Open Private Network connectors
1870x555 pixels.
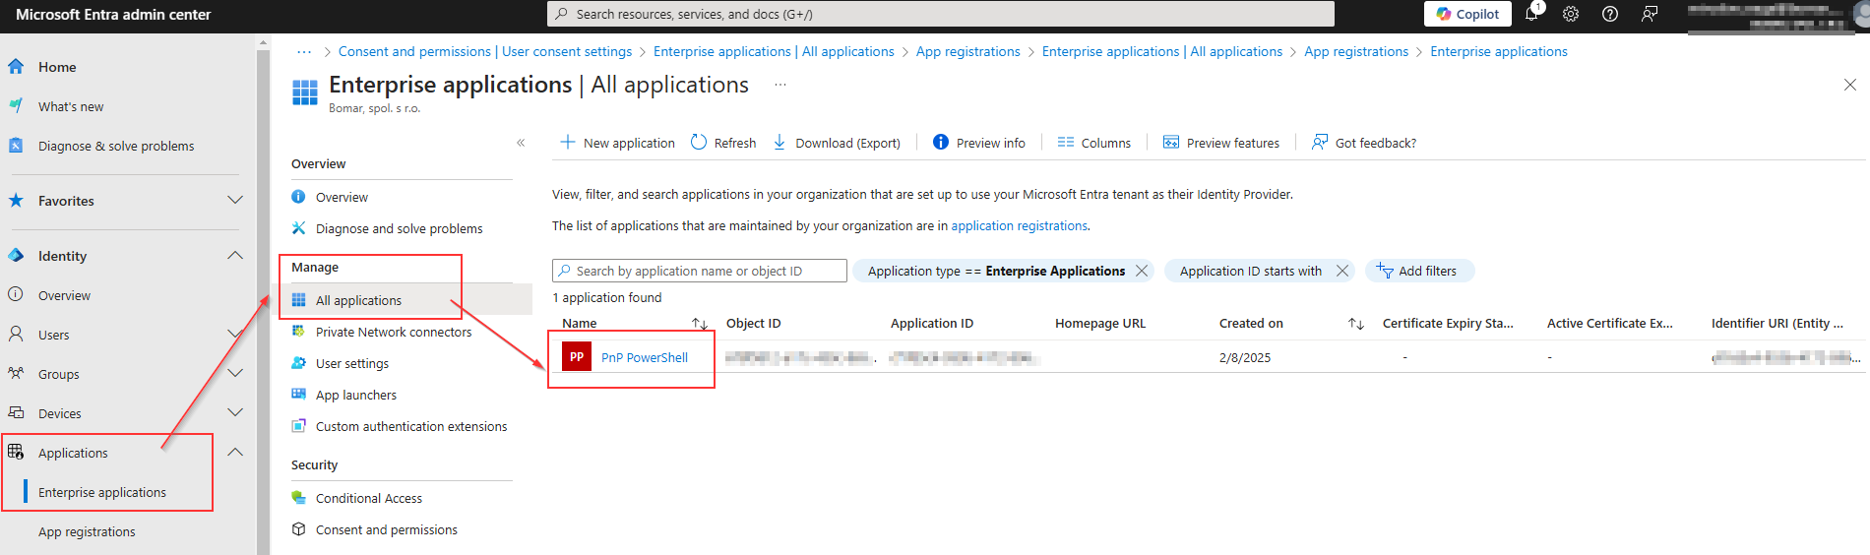tap(394, 332)
